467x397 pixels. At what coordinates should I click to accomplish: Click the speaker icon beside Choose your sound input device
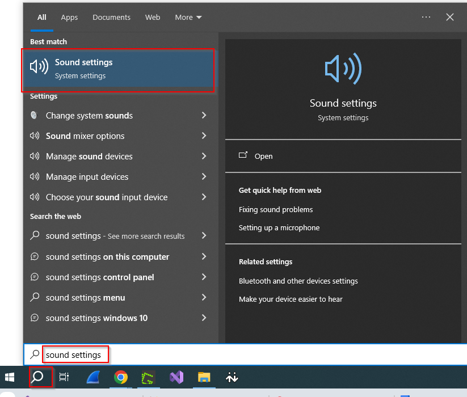point(35,197)
